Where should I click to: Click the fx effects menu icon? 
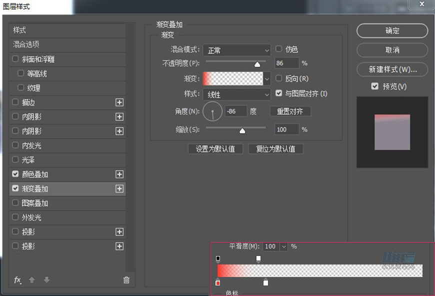coord(17,280)
